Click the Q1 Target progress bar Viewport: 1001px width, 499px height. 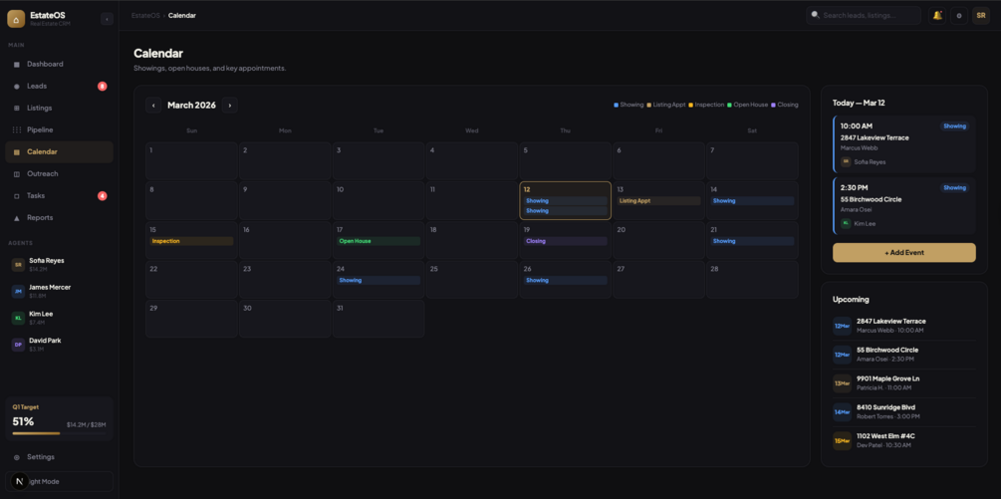[x=60, y=433]
